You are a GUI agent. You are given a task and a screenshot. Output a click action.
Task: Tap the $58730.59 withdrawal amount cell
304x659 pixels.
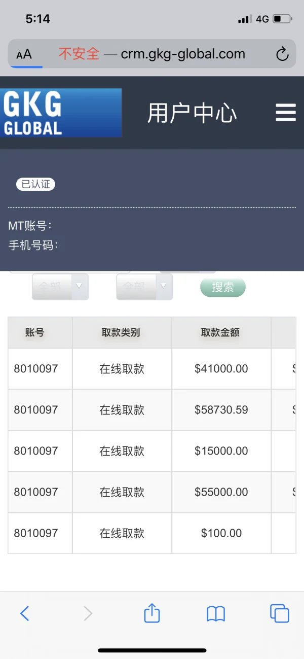(x=221, y=410)
